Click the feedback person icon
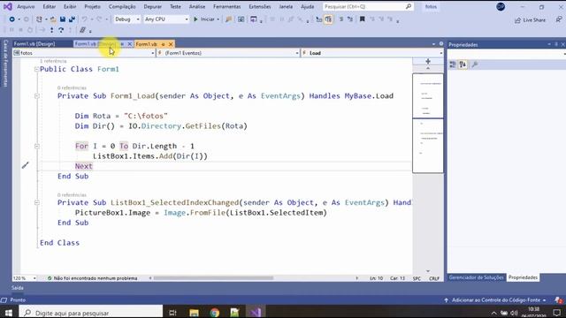The height and width of the screenshot is (318, 566). tap(559, 19)
